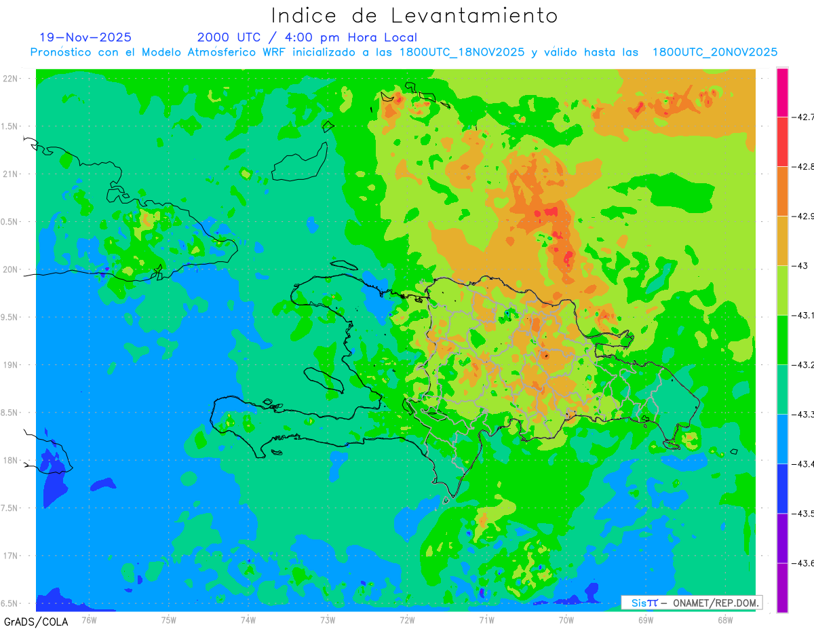Click the 'ONAMET/REP.DOM.' label box
The width and height of the screenshot is (814, 629).
691,603
